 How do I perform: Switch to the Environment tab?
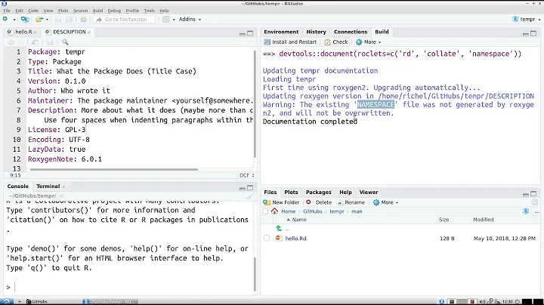pos(281,32)
